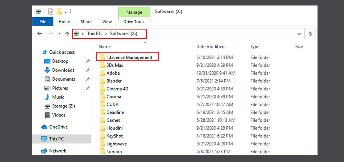The height and width of the screenshot is (162, 344).
Task: Open the Drive Tools tab
Action: 134,22
